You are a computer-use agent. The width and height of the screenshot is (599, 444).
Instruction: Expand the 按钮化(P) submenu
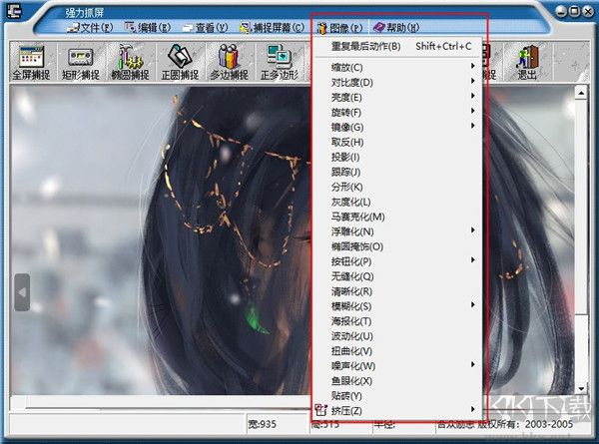pos(397,261)
